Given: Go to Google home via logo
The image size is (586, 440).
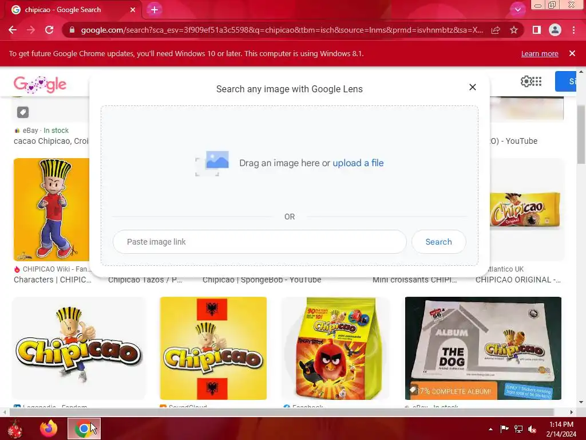Looking at the screenshot, I should pyautogui.click(x=40, y=84).
